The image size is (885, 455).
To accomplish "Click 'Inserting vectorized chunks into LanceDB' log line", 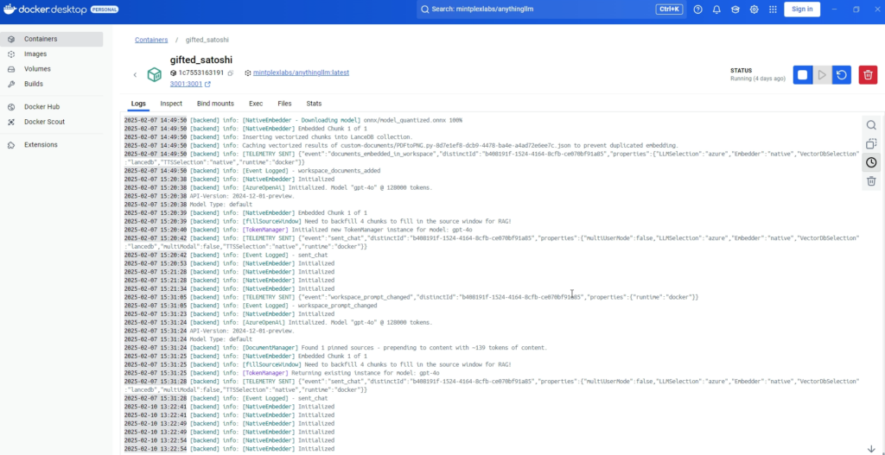I will (x=269, y=137).
